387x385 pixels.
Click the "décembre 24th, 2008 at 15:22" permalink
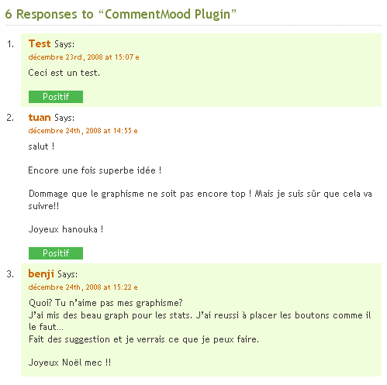coord(80,287)
